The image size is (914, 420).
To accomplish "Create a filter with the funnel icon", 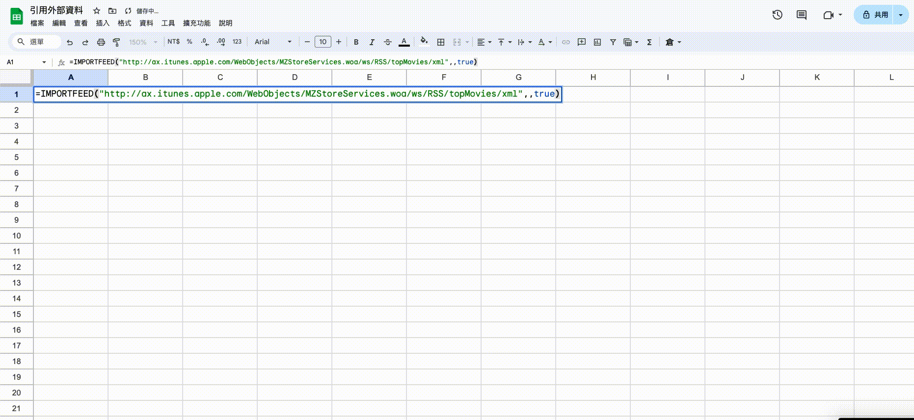I will [x=613, y=42].
